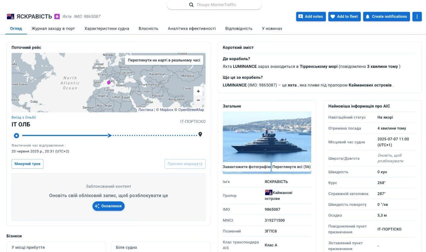Click the У місці прибуття card heading
Viewport: 426px width, 252px height.
tap(28, 247)
